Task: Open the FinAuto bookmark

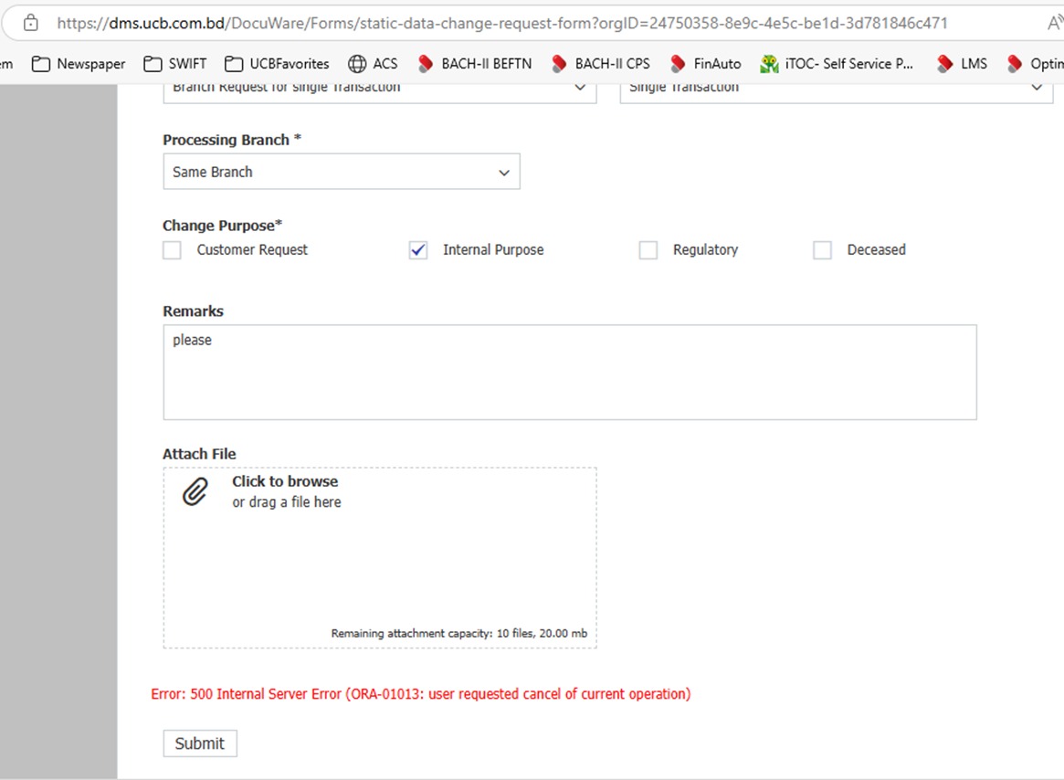Action: tap(706, 64)
